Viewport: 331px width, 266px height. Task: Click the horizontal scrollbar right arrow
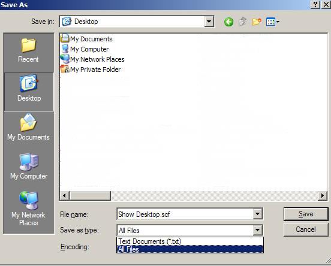323,195
